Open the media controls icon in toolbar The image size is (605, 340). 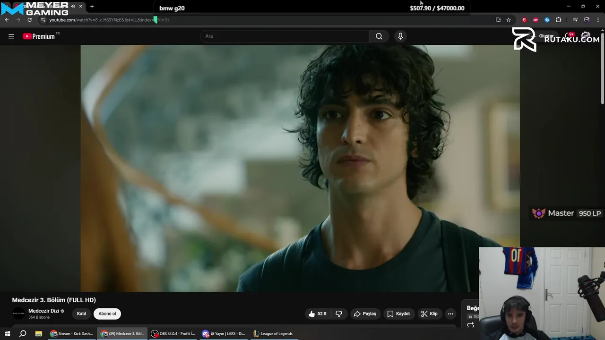pos(575,20)
